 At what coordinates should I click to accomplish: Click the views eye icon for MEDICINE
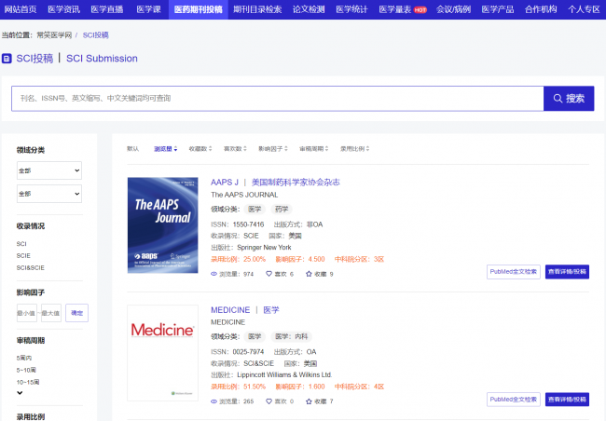(x=213, y=401)
